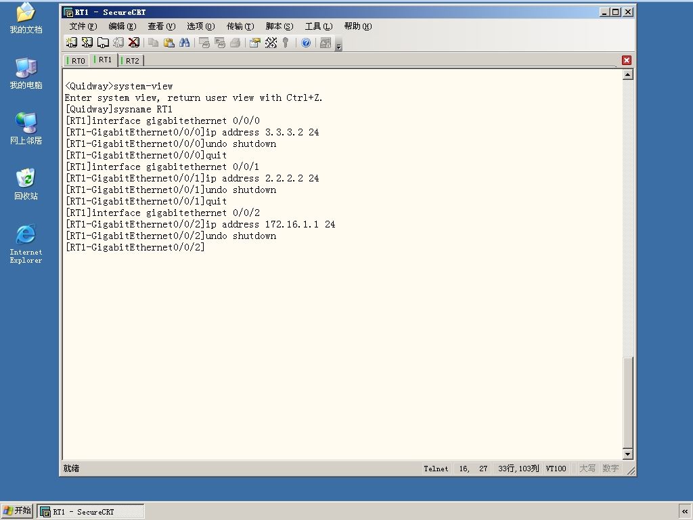Click the '33行,103列' status entry
Viewport: 693px width, 520px height.
click(518, 469)
